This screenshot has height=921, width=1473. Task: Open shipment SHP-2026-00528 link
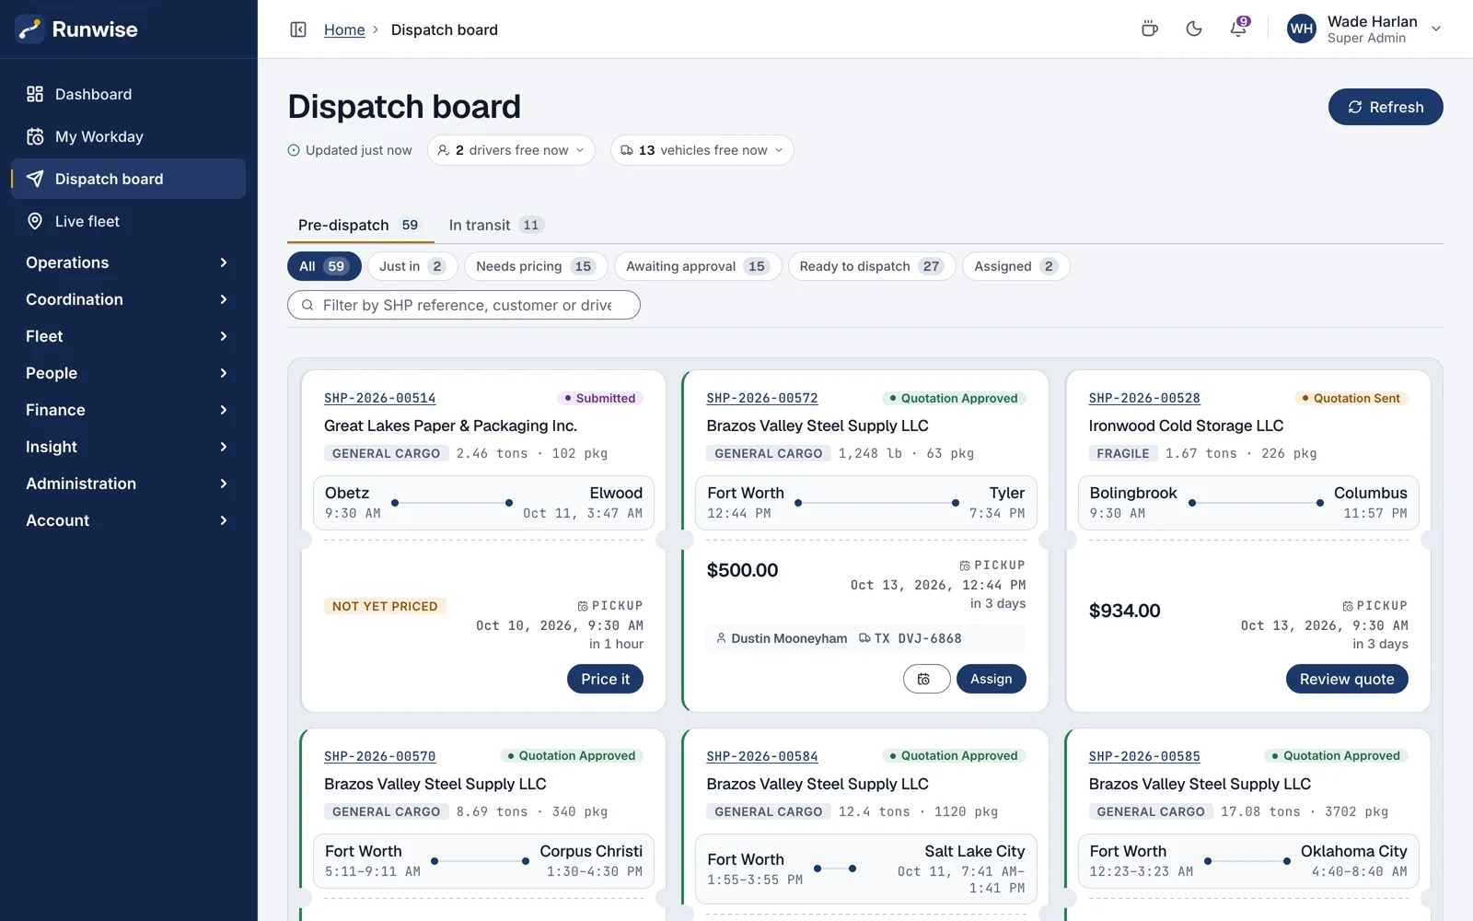click(1144, 398)
